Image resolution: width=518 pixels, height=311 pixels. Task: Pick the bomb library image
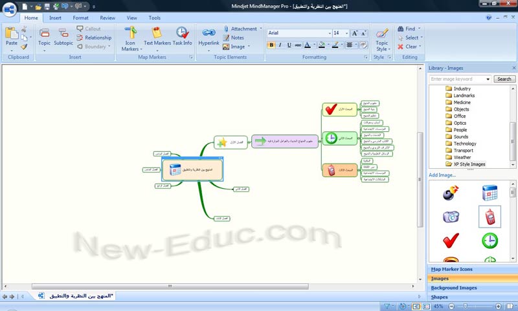[451, 193]
